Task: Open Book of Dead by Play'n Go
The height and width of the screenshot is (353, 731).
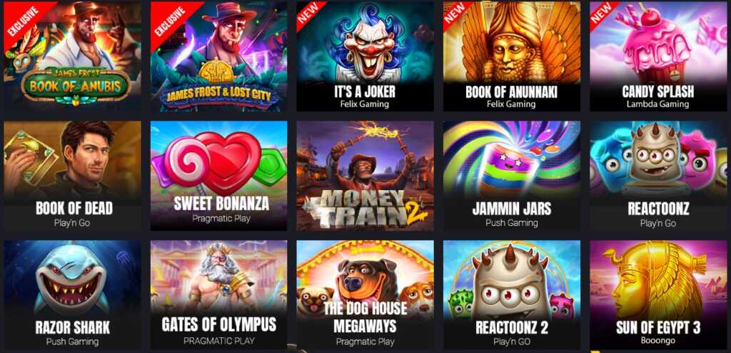Action: point(72,176)
